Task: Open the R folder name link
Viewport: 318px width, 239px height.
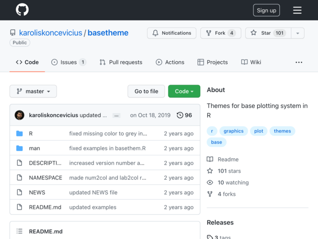Action: (31, 133)
